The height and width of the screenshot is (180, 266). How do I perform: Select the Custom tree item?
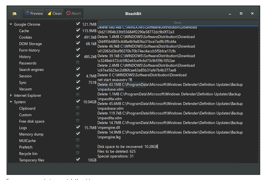tap(25, 115)
